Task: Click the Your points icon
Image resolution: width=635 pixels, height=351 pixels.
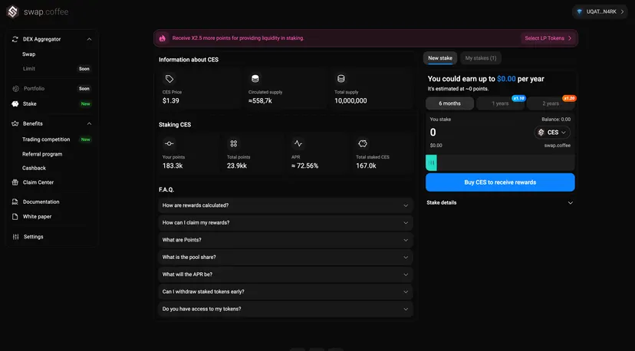Action: tap(169, 144)
